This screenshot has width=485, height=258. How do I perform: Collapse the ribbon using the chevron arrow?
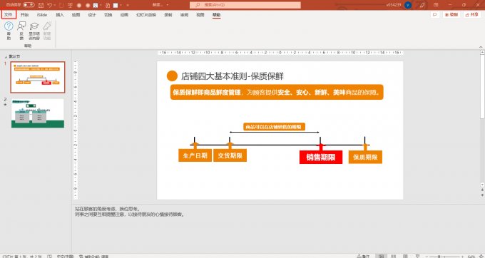481,46
